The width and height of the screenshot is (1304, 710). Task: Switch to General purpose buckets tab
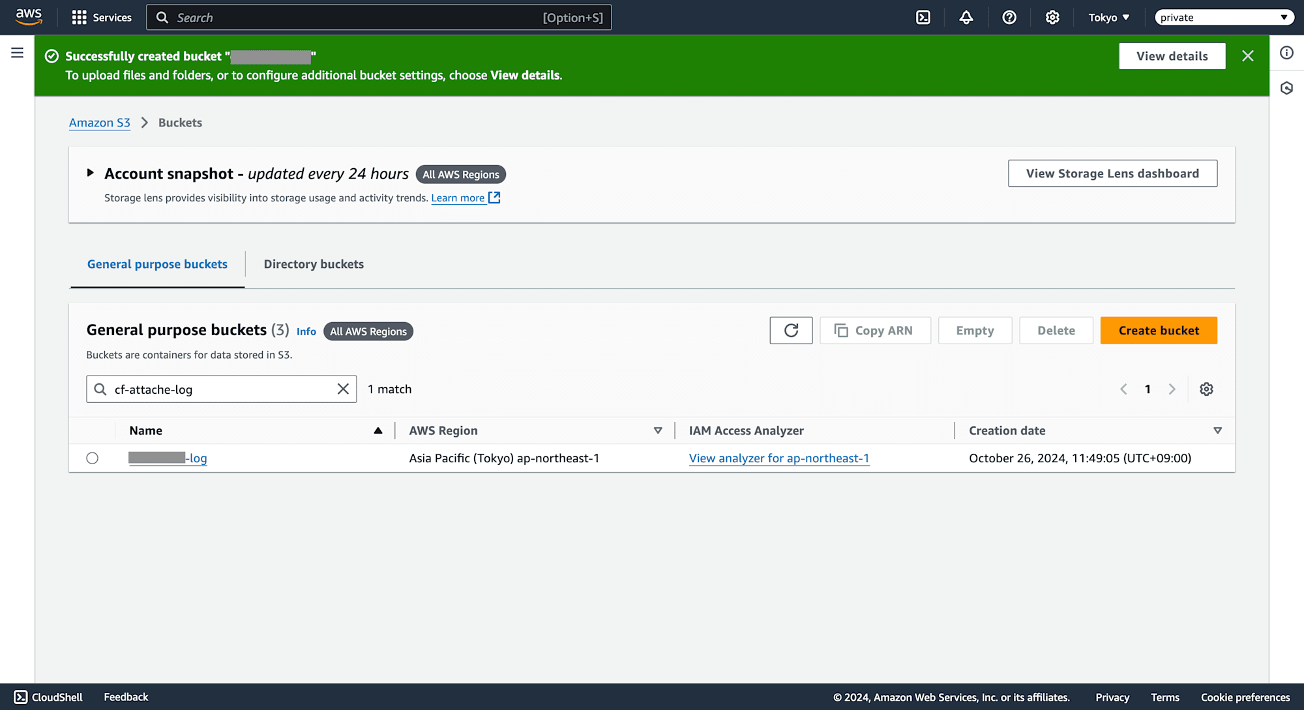(157, 264)
